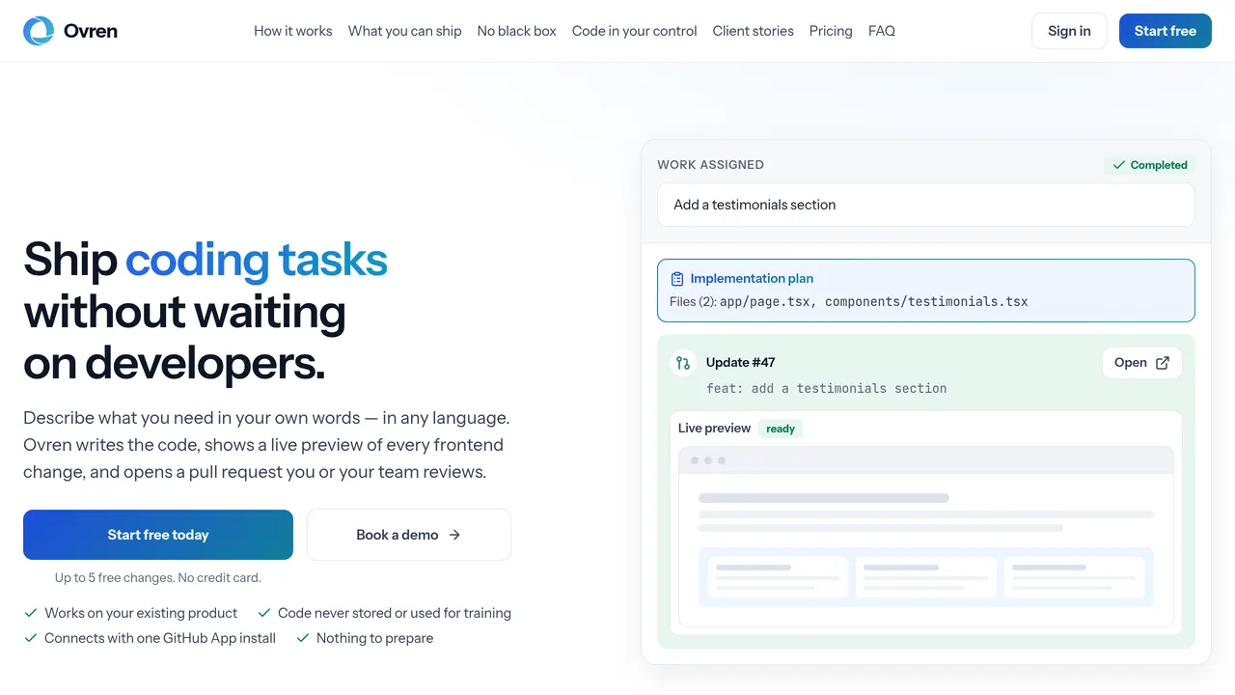
Task: Click the Start free today button
Action: (158, 535)
